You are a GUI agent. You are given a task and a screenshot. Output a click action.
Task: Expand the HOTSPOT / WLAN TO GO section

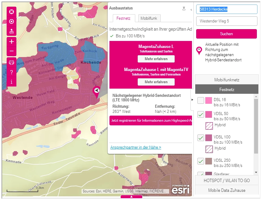[227, 181]
